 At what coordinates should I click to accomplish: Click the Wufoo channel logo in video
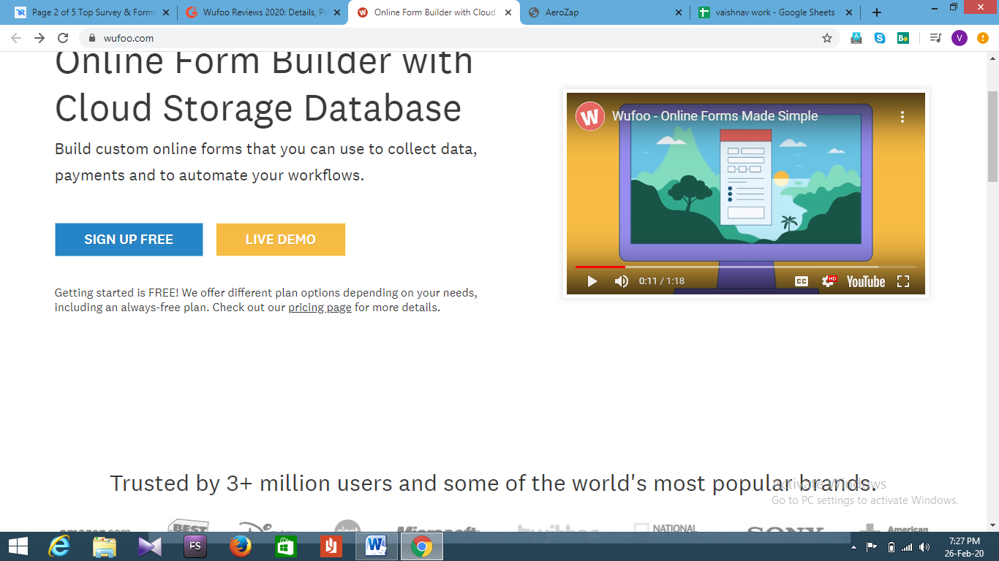pyautogui.click(x=590, y=116)
